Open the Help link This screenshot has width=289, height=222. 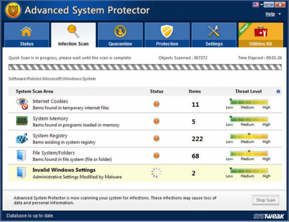(270, 14)
